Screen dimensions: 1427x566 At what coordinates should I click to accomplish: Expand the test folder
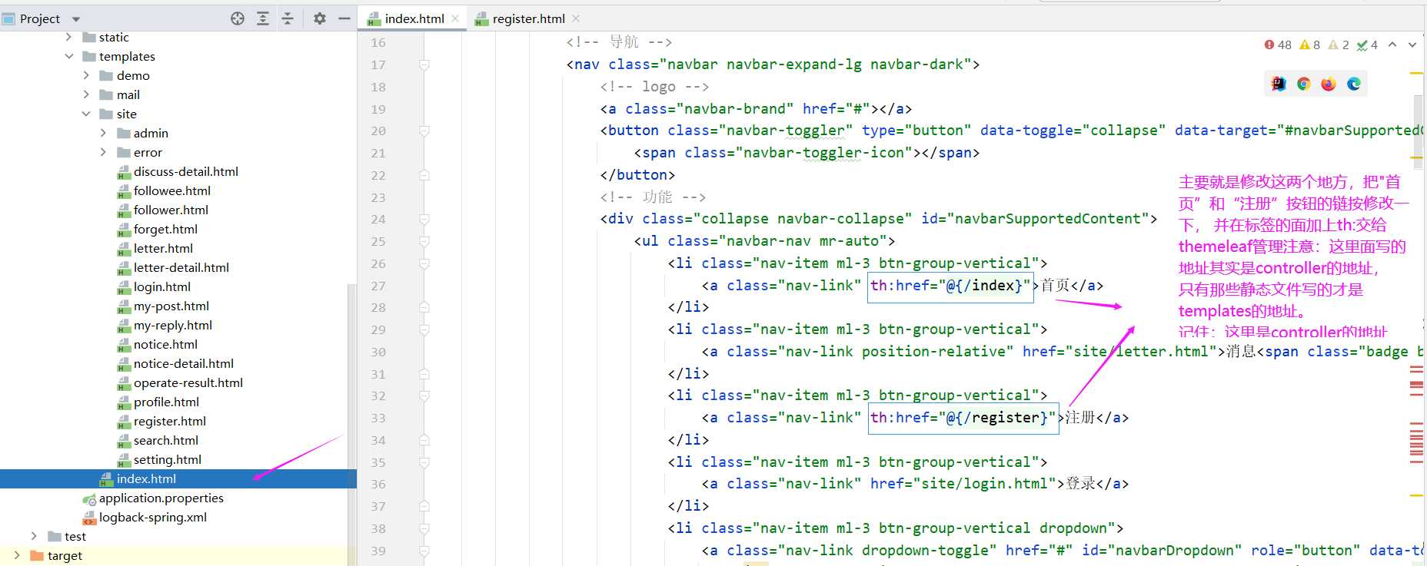coord(34,536)
